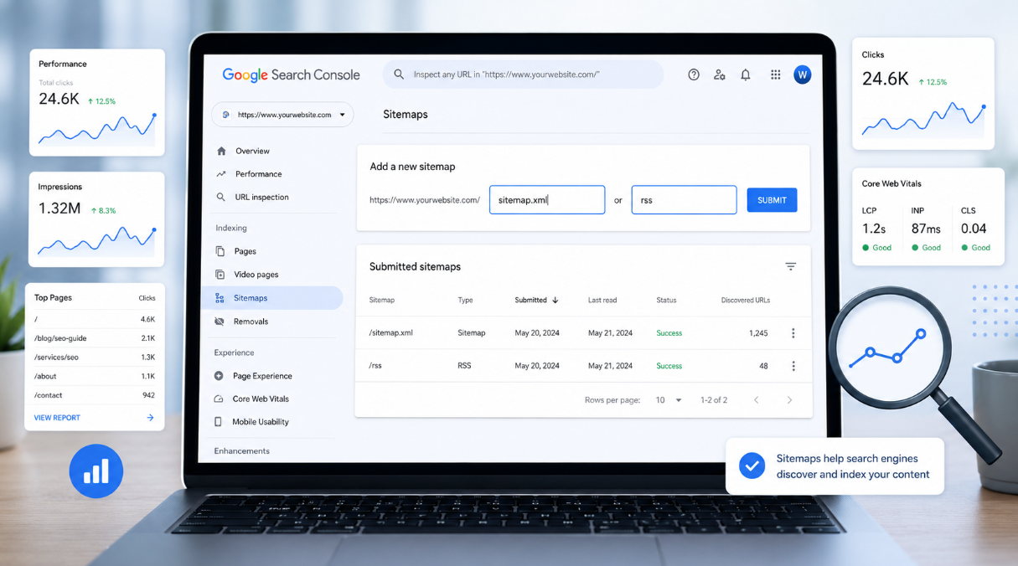Click the Page Experience sidebar label

pyautogui.click(x=262, y=376)
